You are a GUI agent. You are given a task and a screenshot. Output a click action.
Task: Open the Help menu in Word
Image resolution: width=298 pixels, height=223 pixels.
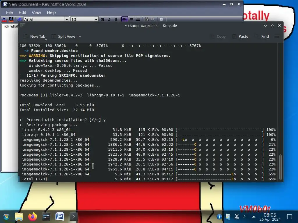[x=51, y=12]
